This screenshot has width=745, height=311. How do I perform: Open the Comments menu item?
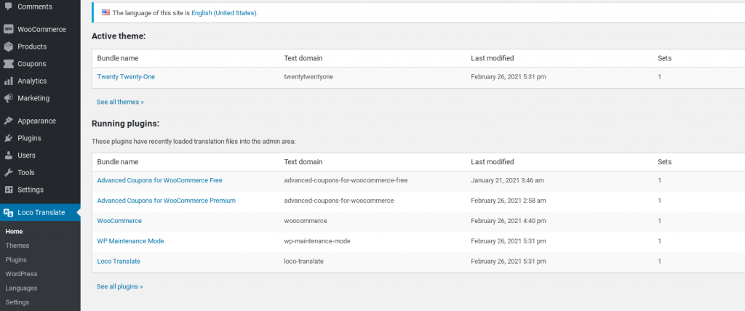click(x=35, y=7)
